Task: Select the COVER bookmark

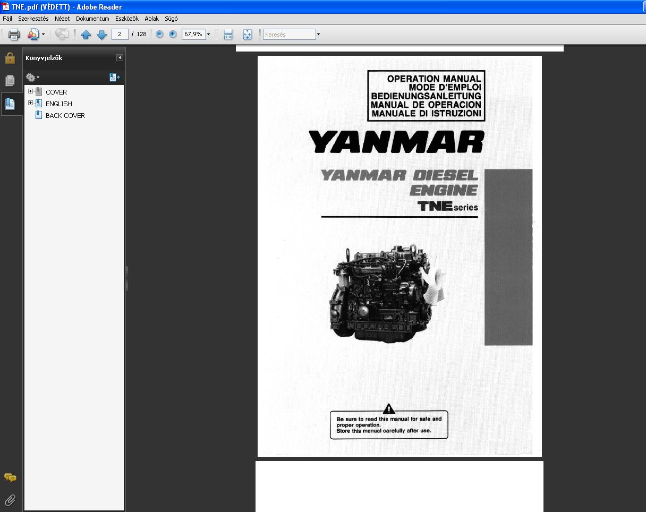Action: coord(56,92)
